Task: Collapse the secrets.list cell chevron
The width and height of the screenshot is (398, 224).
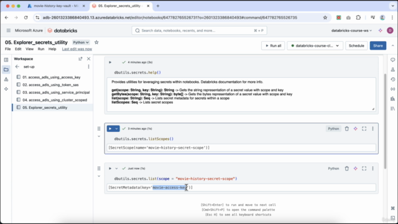Action: pos(99,176)
